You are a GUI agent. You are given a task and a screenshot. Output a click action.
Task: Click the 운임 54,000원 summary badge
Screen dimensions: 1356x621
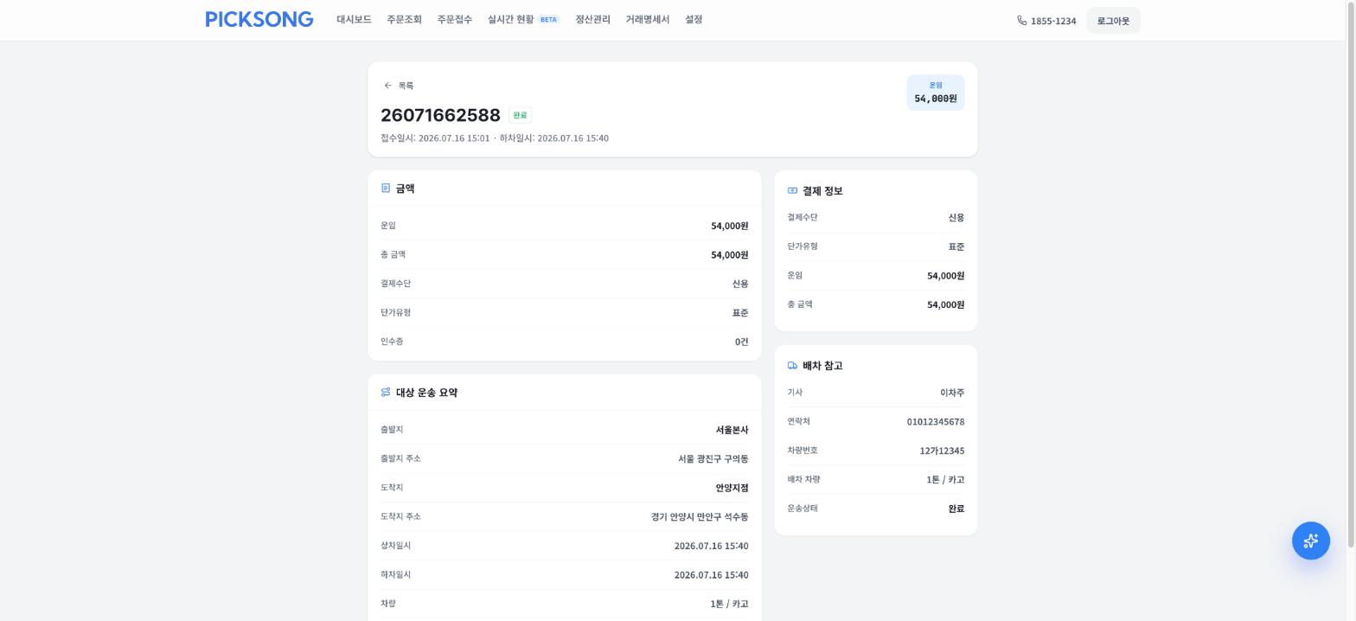(936, 93)
